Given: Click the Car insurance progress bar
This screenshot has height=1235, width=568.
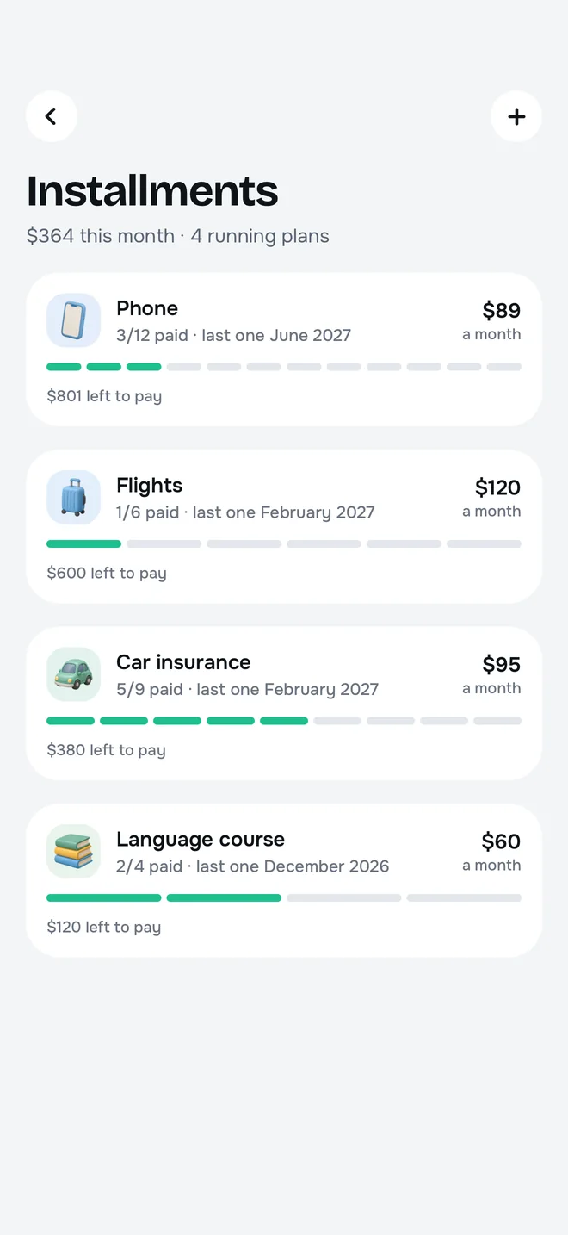Looking at the screenshot, I should click(x=284, y=721).
